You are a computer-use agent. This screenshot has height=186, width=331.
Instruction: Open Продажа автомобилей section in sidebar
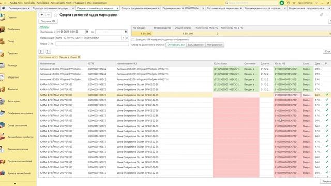(20, 161)
